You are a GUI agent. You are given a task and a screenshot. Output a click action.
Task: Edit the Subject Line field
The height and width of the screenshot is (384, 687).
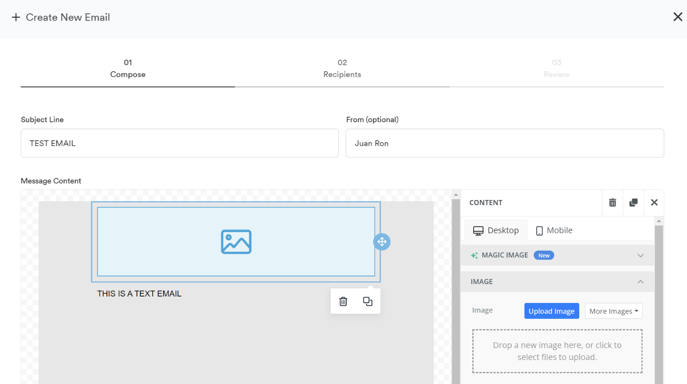pos(179,143)
